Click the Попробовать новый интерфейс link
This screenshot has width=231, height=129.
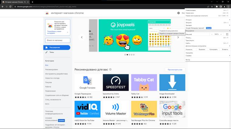(x=54, y=32)
